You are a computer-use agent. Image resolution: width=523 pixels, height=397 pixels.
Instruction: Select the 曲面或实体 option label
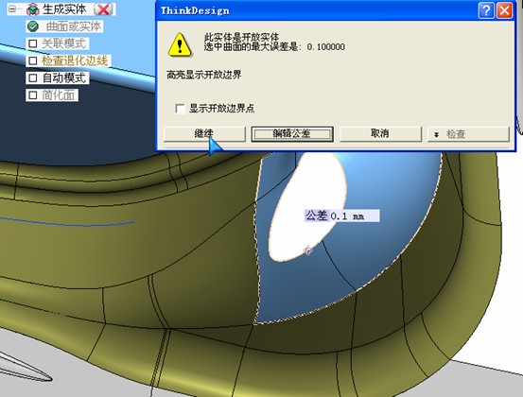pyautogui.click(x=73, y=26)
